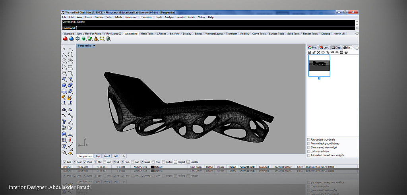Viewport: 407px width, 195px height.
Task: Enable Auto-update thumbnails checkbox
Action: pyautogui.click(x=309, y=140)
